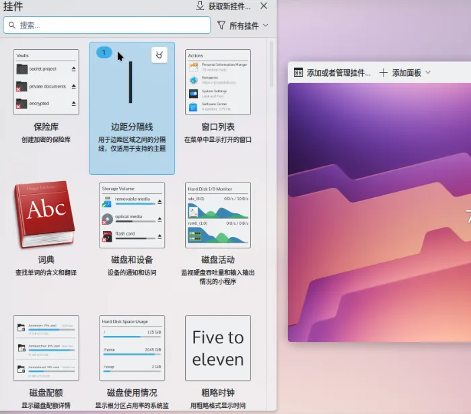Open the 所有挂件 category filter dropdown
Image resolution: width=471 pixels, height=414 pixels.
click(242, 26)
